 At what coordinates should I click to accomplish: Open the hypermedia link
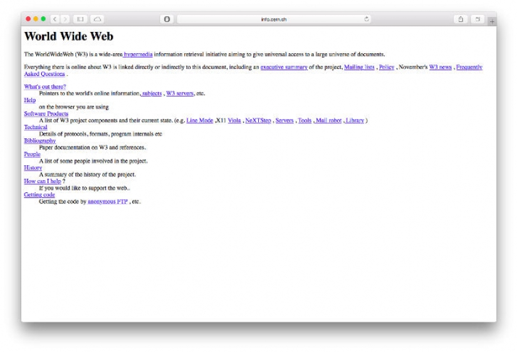pyautogui.click(x=138, y=54)
